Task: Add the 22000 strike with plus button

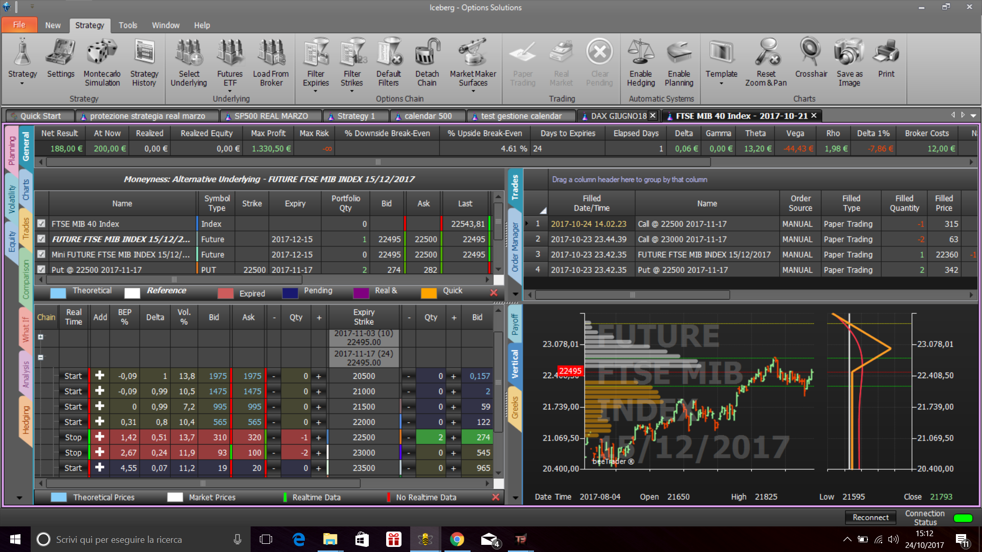Action: (100, 422)
